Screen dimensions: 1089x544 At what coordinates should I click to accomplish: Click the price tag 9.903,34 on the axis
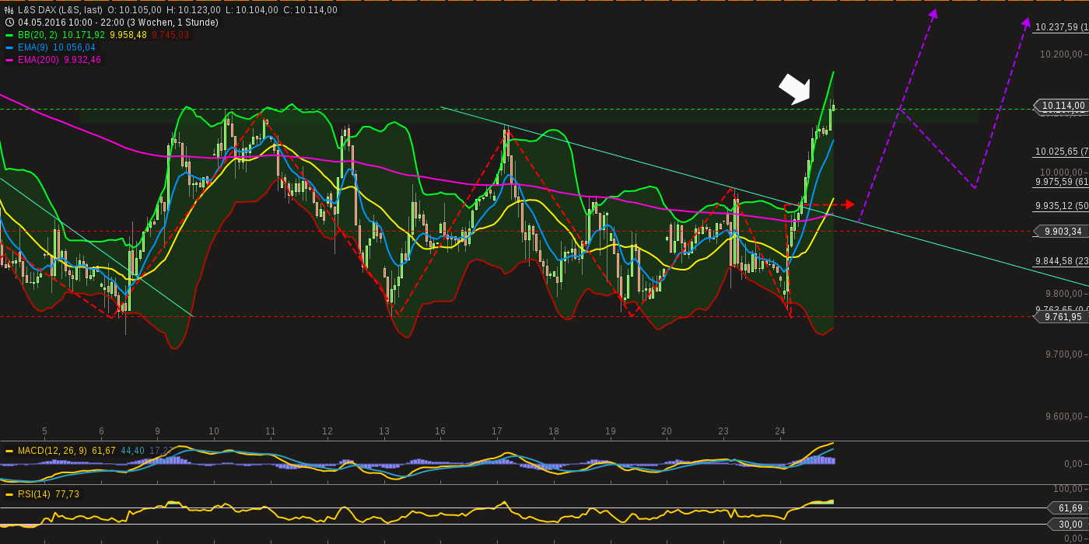click(1061, 232)
